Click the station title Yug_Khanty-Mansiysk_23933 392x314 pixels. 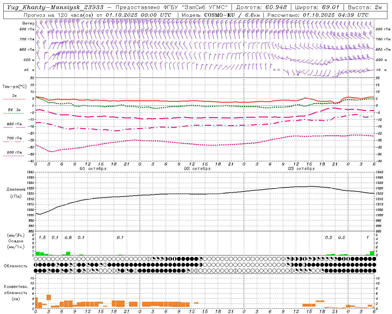[55, 7]
